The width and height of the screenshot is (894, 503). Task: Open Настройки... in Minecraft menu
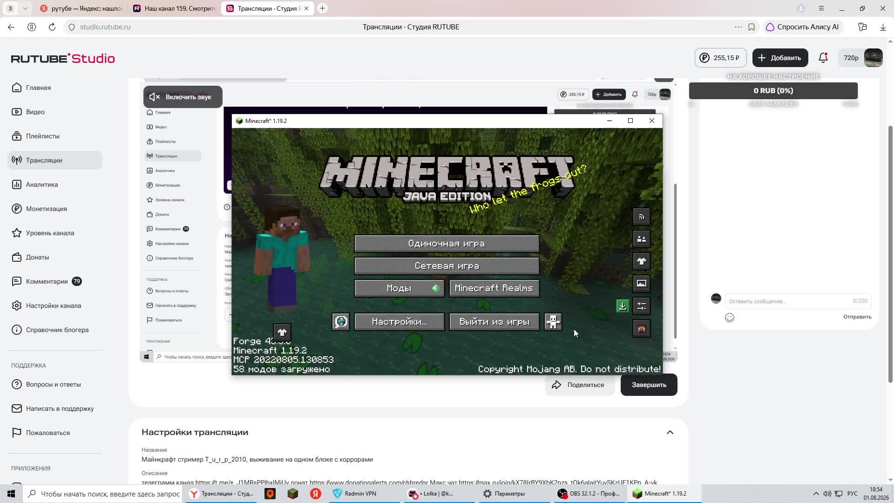[x=400, y=322]
